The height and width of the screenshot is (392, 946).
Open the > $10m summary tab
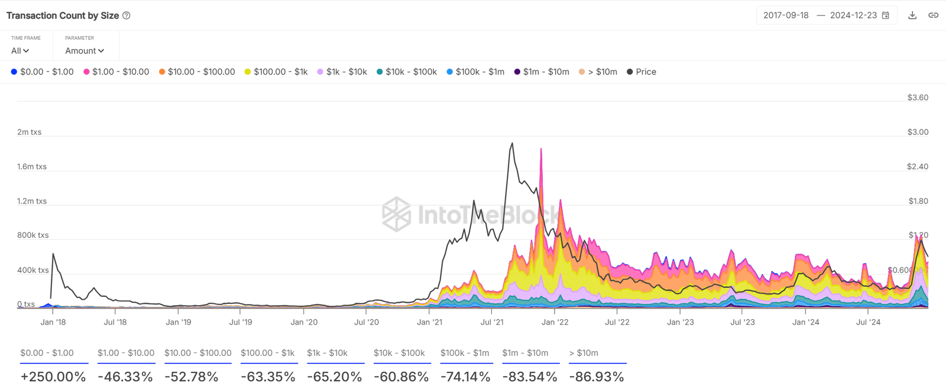(x=584, y=353)
